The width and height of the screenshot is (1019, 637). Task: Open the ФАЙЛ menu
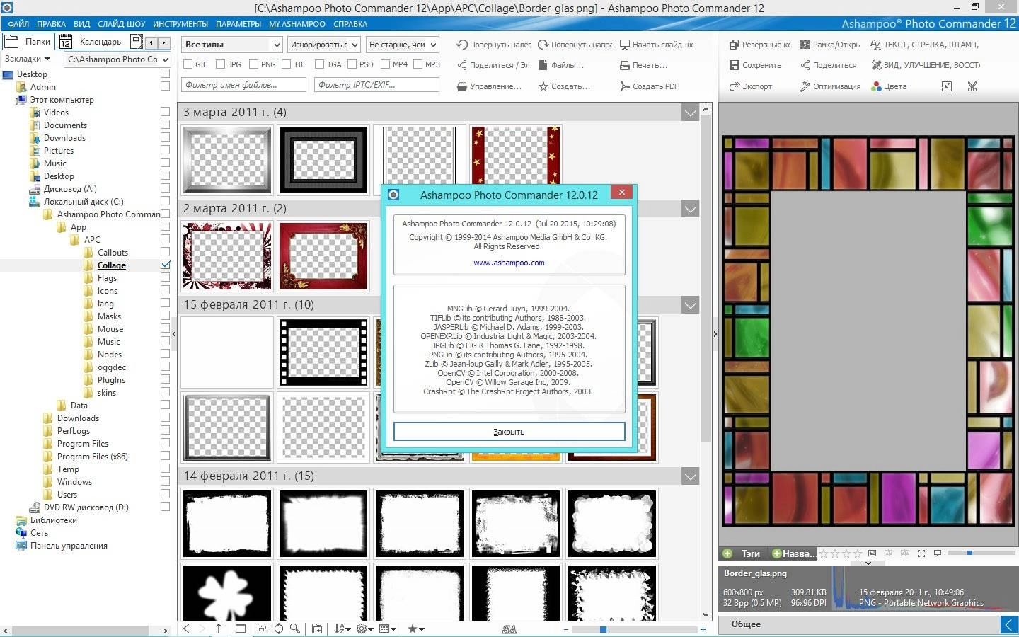click(x=19, y=24)
